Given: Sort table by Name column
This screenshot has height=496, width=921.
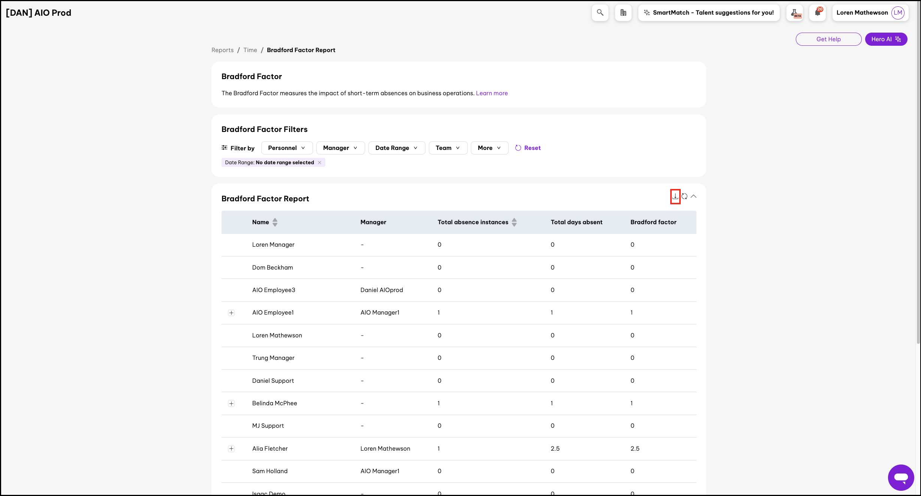Looking at the screenshot, I should (275, 222).
